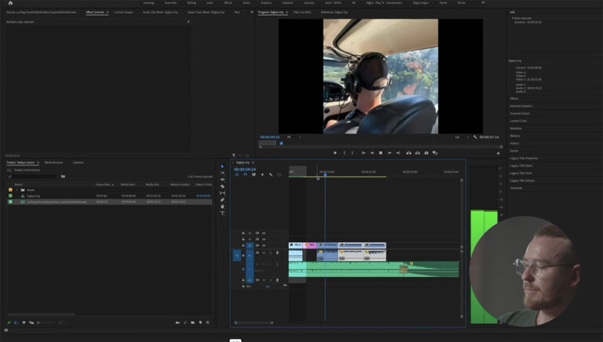Select the Track Select Forward tool
This screenshot has height=342, width=603.
(x=222, y=173)
